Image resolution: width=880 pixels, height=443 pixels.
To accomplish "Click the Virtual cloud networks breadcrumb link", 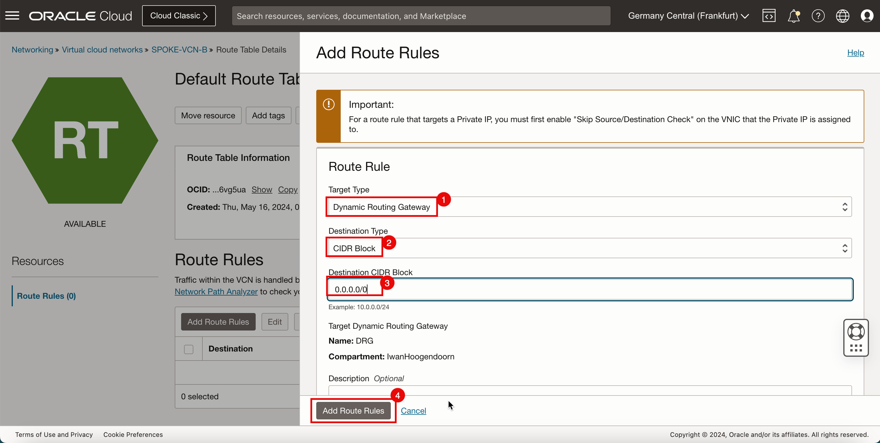I will coord(102,50).
